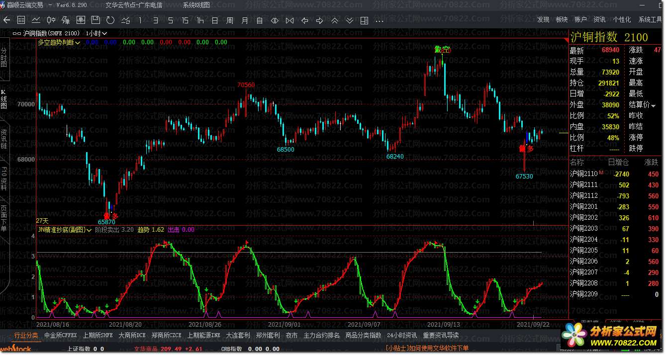Go back using the left arrow icon

[x=6, y=20]
